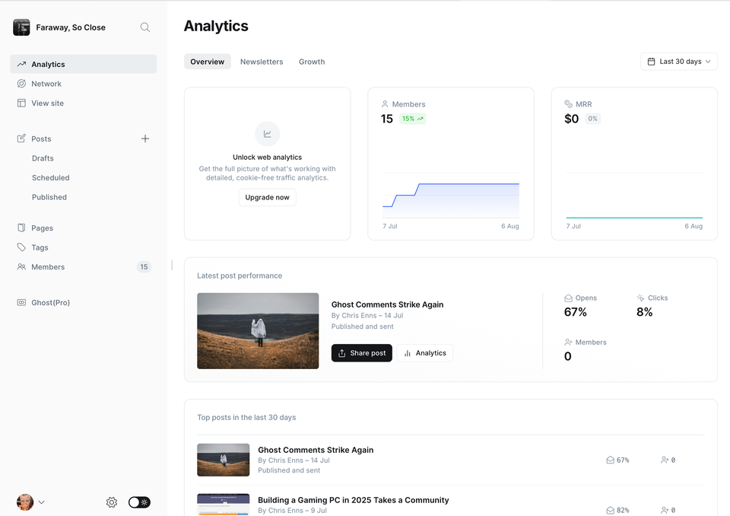The height and width of the screenshot is (516, 730).
Task: Click the Ghost Comments Strike Again thumbnail
Action: [x=258, y=330]
